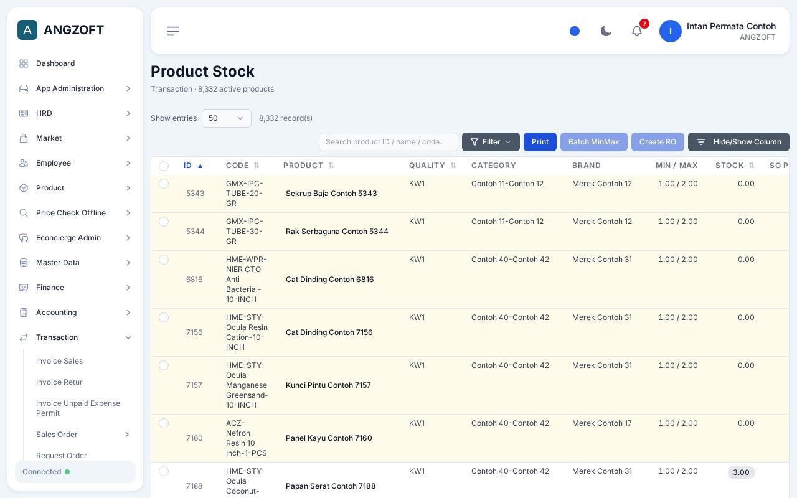Open the Show entries dropdown

(x=227, y=118)
